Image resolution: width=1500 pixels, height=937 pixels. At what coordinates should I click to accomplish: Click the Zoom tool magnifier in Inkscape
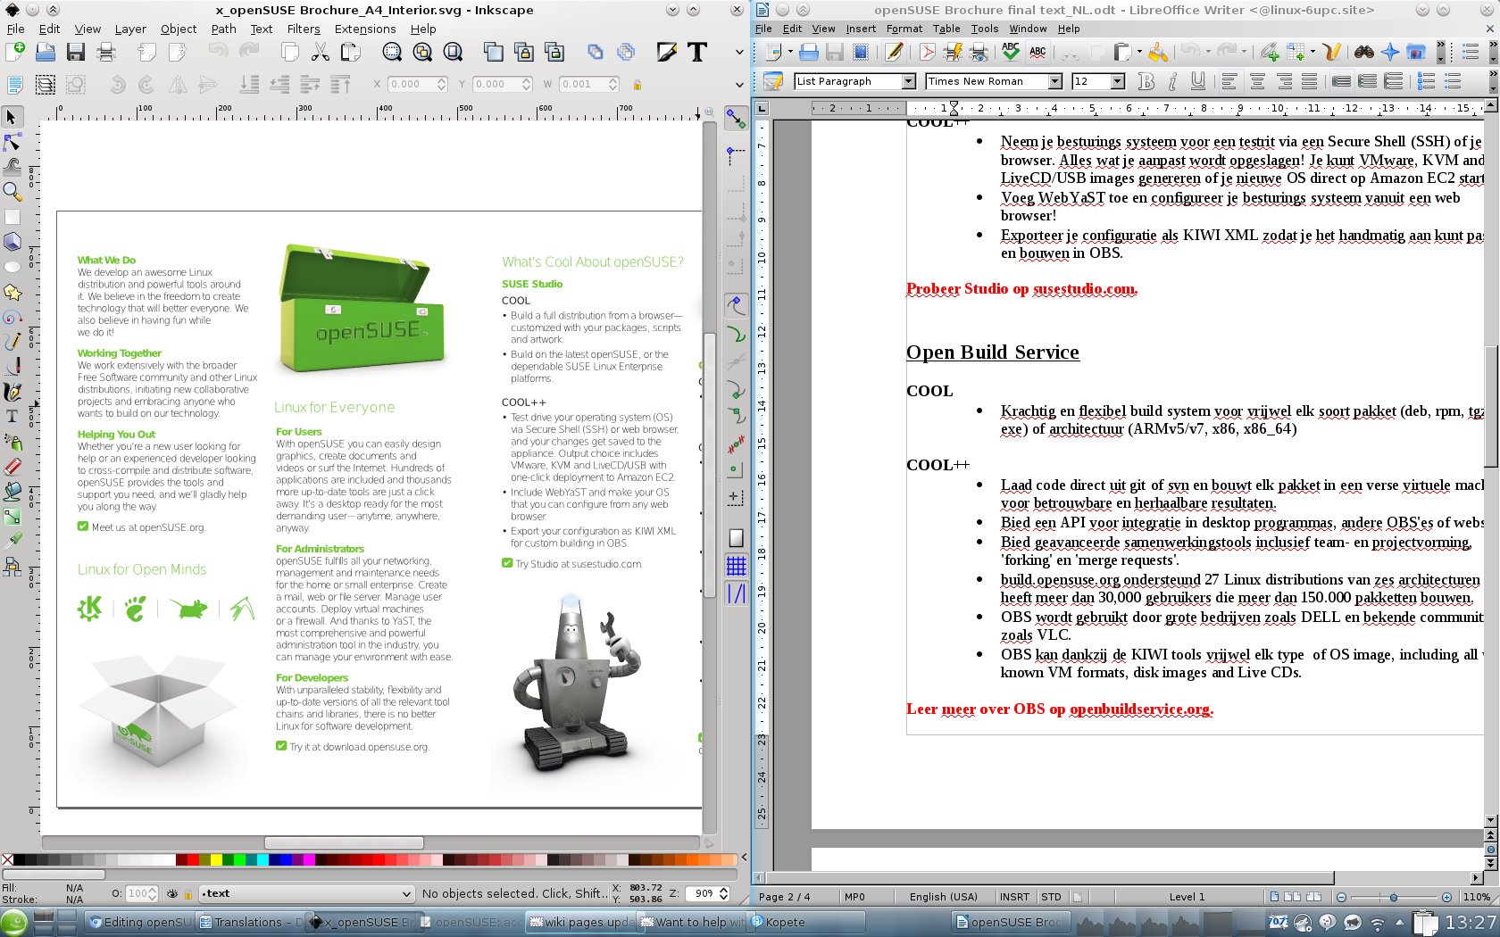pyautogui.click(x=12, y=191)
